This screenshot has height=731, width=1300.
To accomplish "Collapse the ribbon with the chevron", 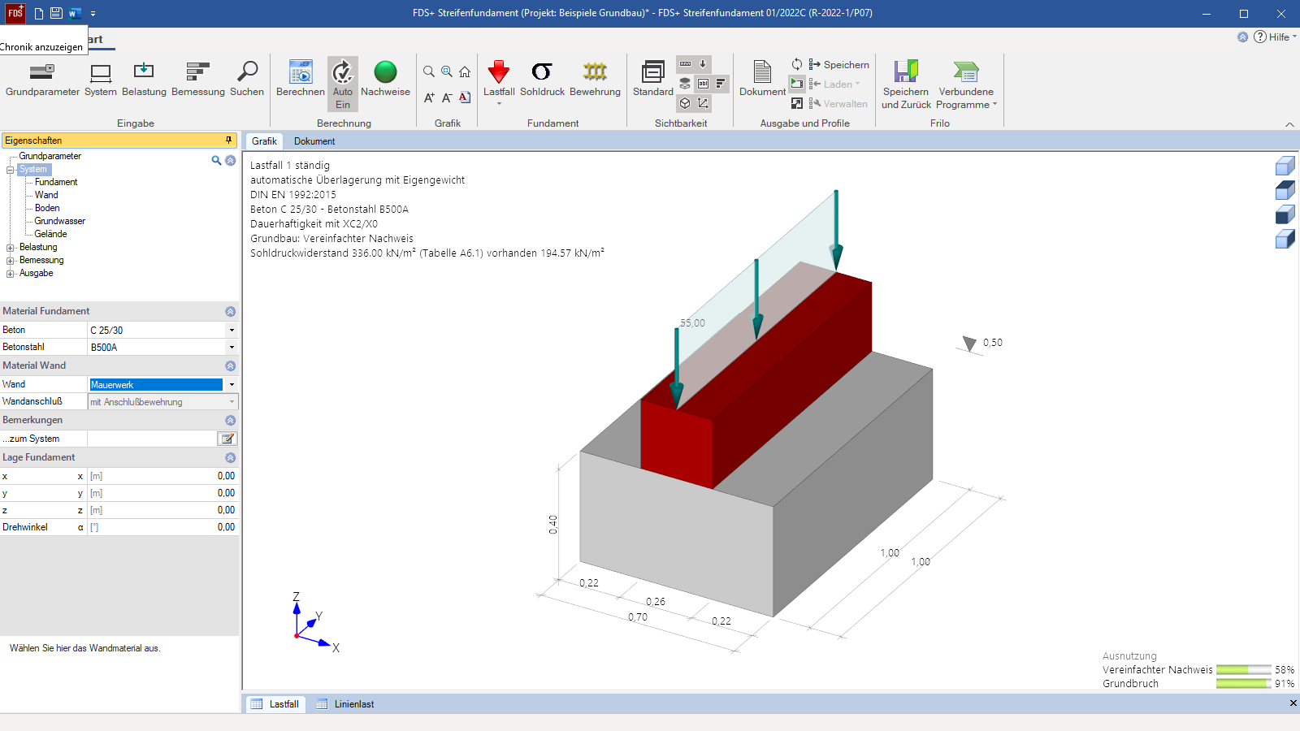I will tap(1289, 124).
